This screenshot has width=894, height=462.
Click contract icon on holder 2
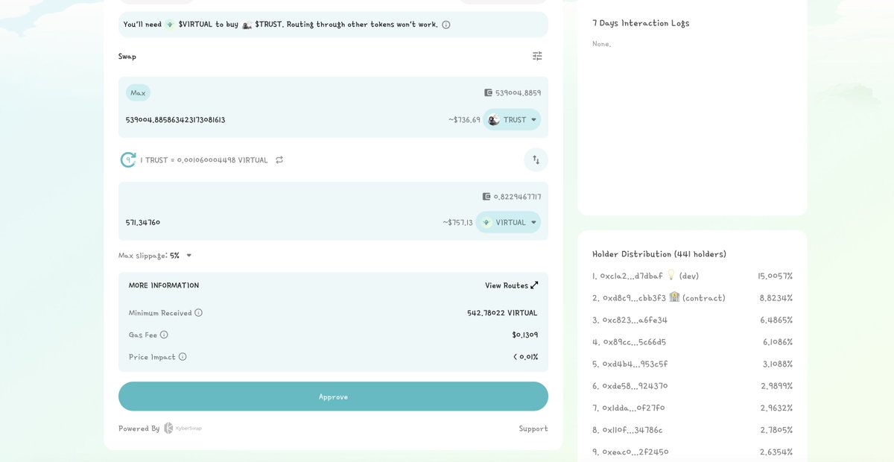click(x=674, y=297)
